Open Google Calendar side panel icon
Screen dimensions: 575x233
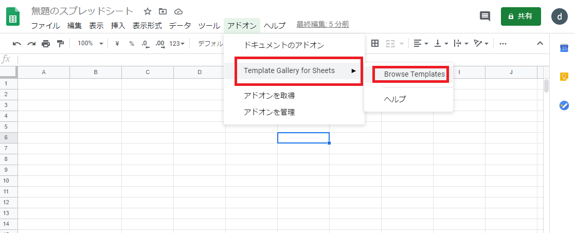click(x=564, y=48)
